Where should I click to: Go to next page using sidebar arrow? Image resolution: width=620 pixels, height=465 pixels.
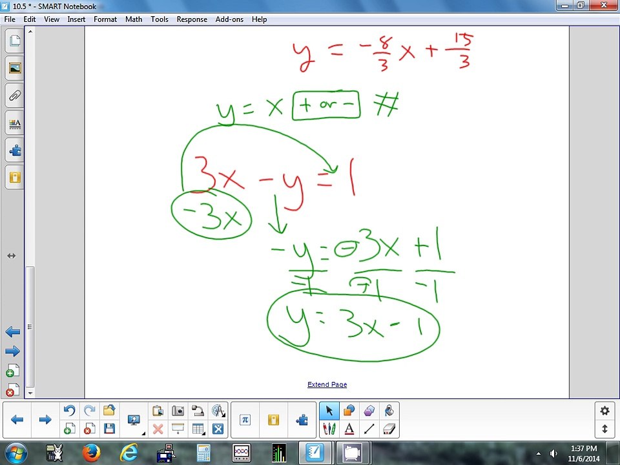click(x=13, y=351)
